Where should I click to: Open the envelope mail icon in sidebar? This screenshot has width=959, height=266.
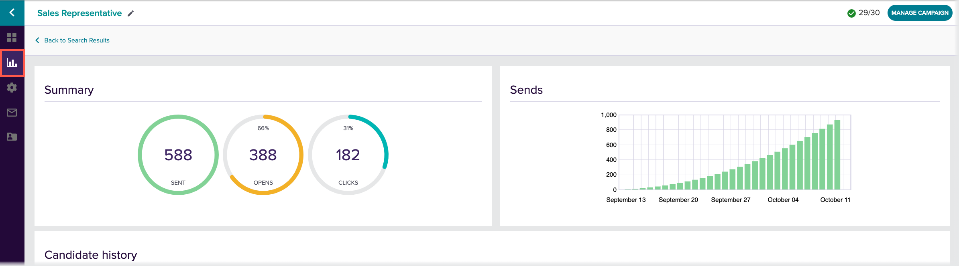(12, 113)
